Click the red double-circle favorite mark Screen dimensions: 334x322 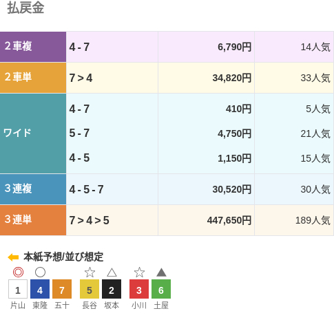pos(18,272)
